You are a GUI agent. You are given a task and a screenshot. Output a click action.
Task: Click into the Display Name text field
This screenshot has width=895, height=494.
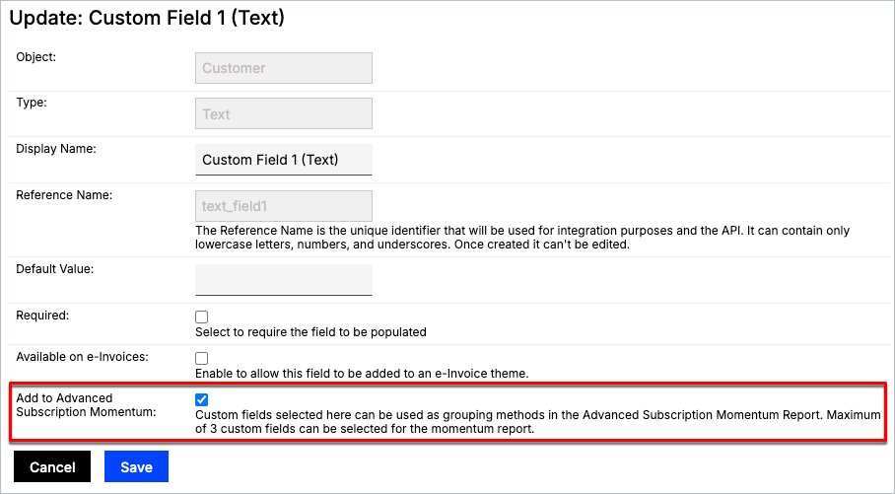(x=284, y=160)
